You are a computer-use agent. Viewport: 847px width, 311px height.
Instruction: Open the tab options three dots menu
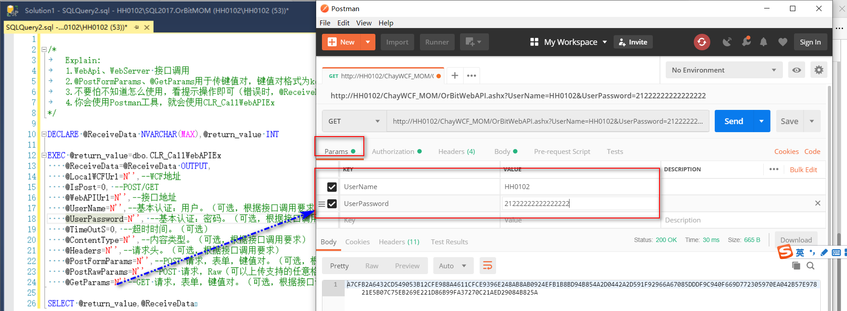point(472,76)
